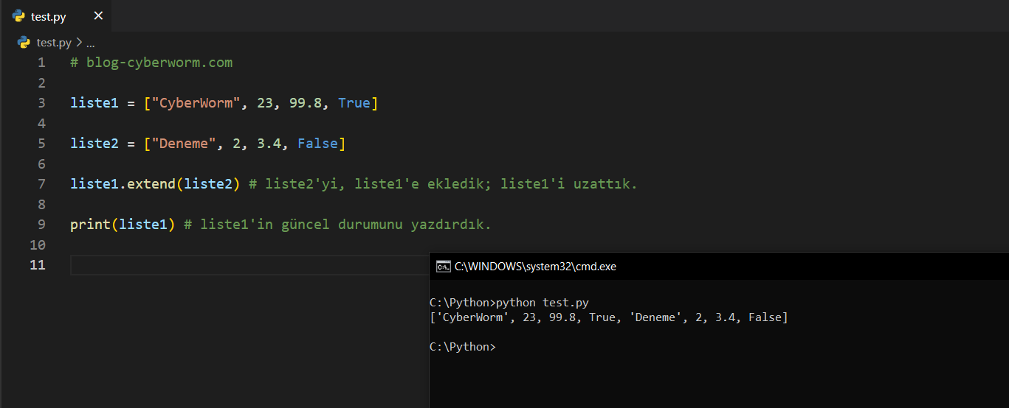
Task: Place the cursor on empty line 11
Action: point(244,265)
